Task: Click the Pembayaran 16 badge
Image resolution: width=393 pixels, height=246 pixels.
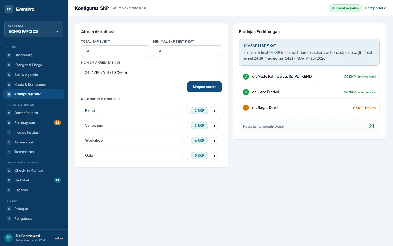Action: (x=58, y=123)
